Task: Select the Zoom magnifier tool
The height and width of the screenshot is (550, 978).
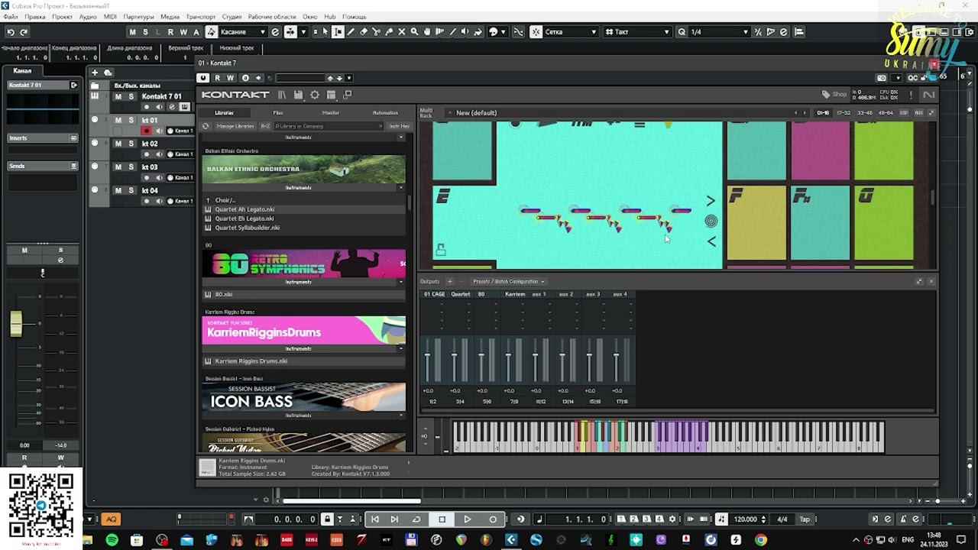Action: click(x=415, y=32)
